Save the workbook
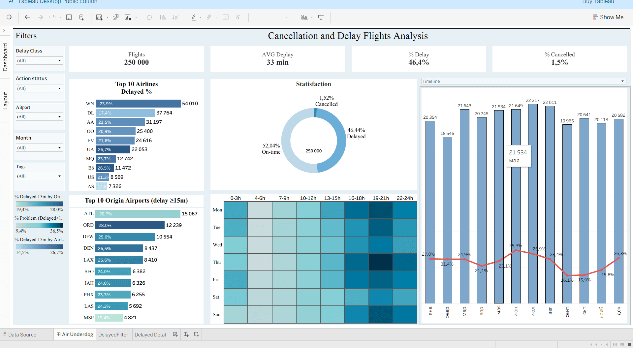633x348 pixels. click(69, 17)
